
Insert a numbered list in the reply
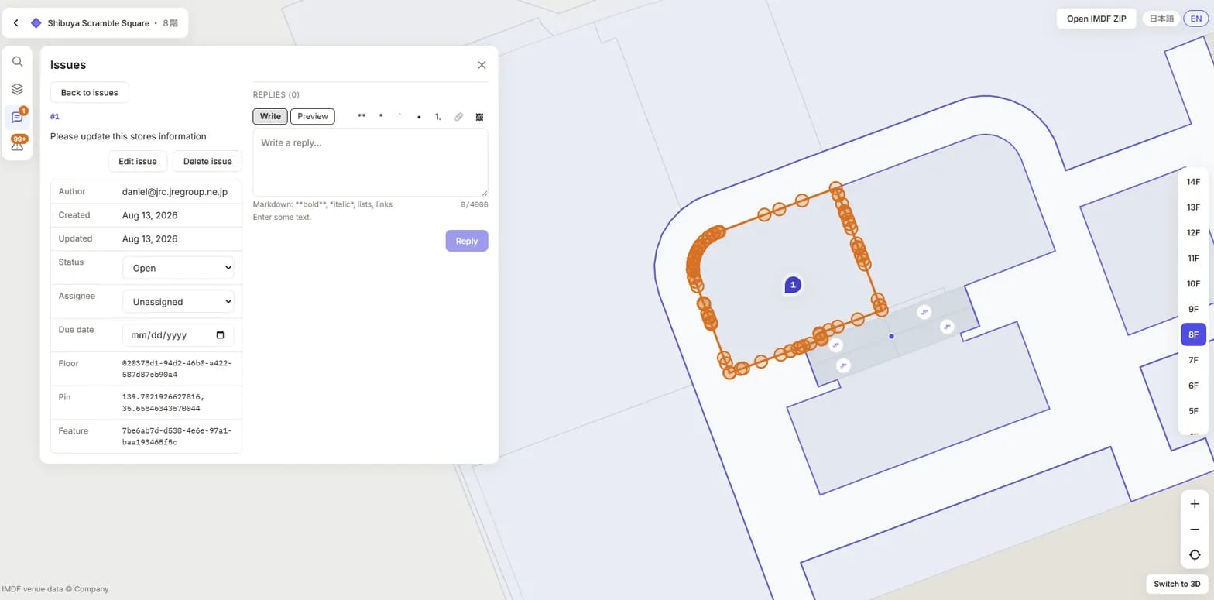coord(438,117)
